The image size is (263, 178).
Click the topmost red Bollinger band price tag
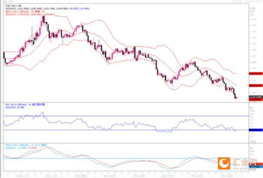[x=255, y=73]
